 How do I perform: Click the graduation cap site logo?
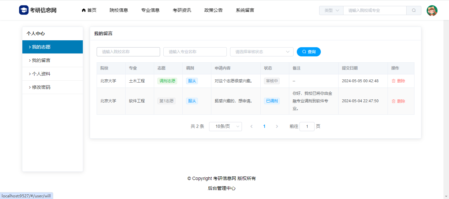pyautogui.click(x=24, y=10)
